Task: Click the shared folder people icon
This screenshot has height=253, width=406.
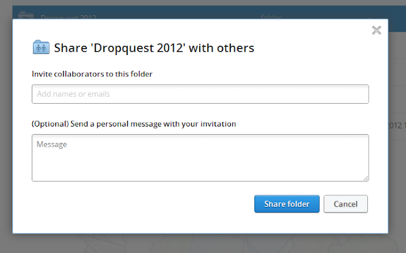Action: [x=41, y=47]
